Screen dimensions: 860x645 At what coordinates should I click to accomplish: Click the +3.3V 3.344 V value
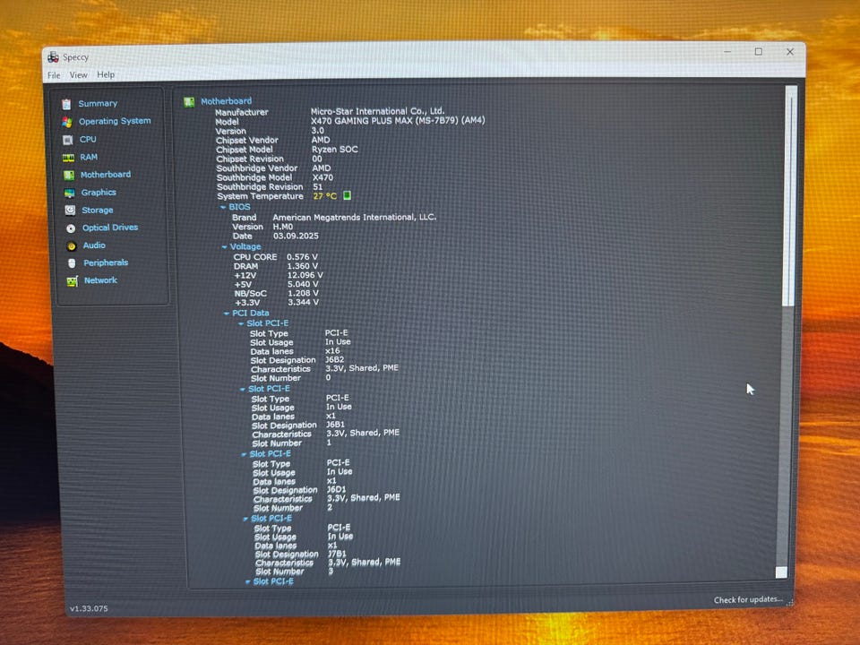[304, 302]
